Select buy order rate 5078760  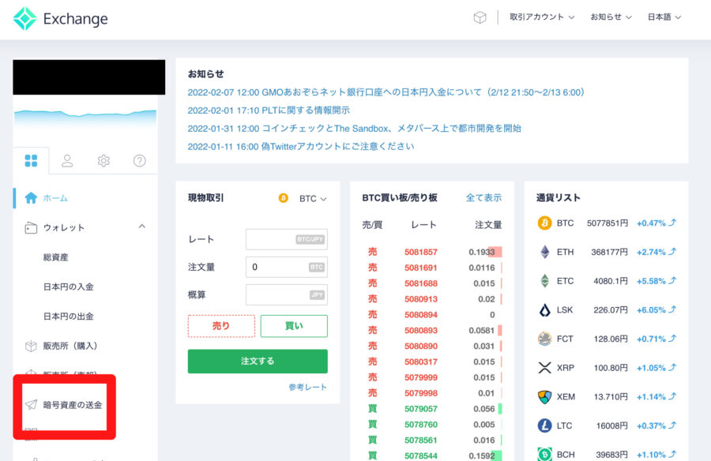pos(421,424)
